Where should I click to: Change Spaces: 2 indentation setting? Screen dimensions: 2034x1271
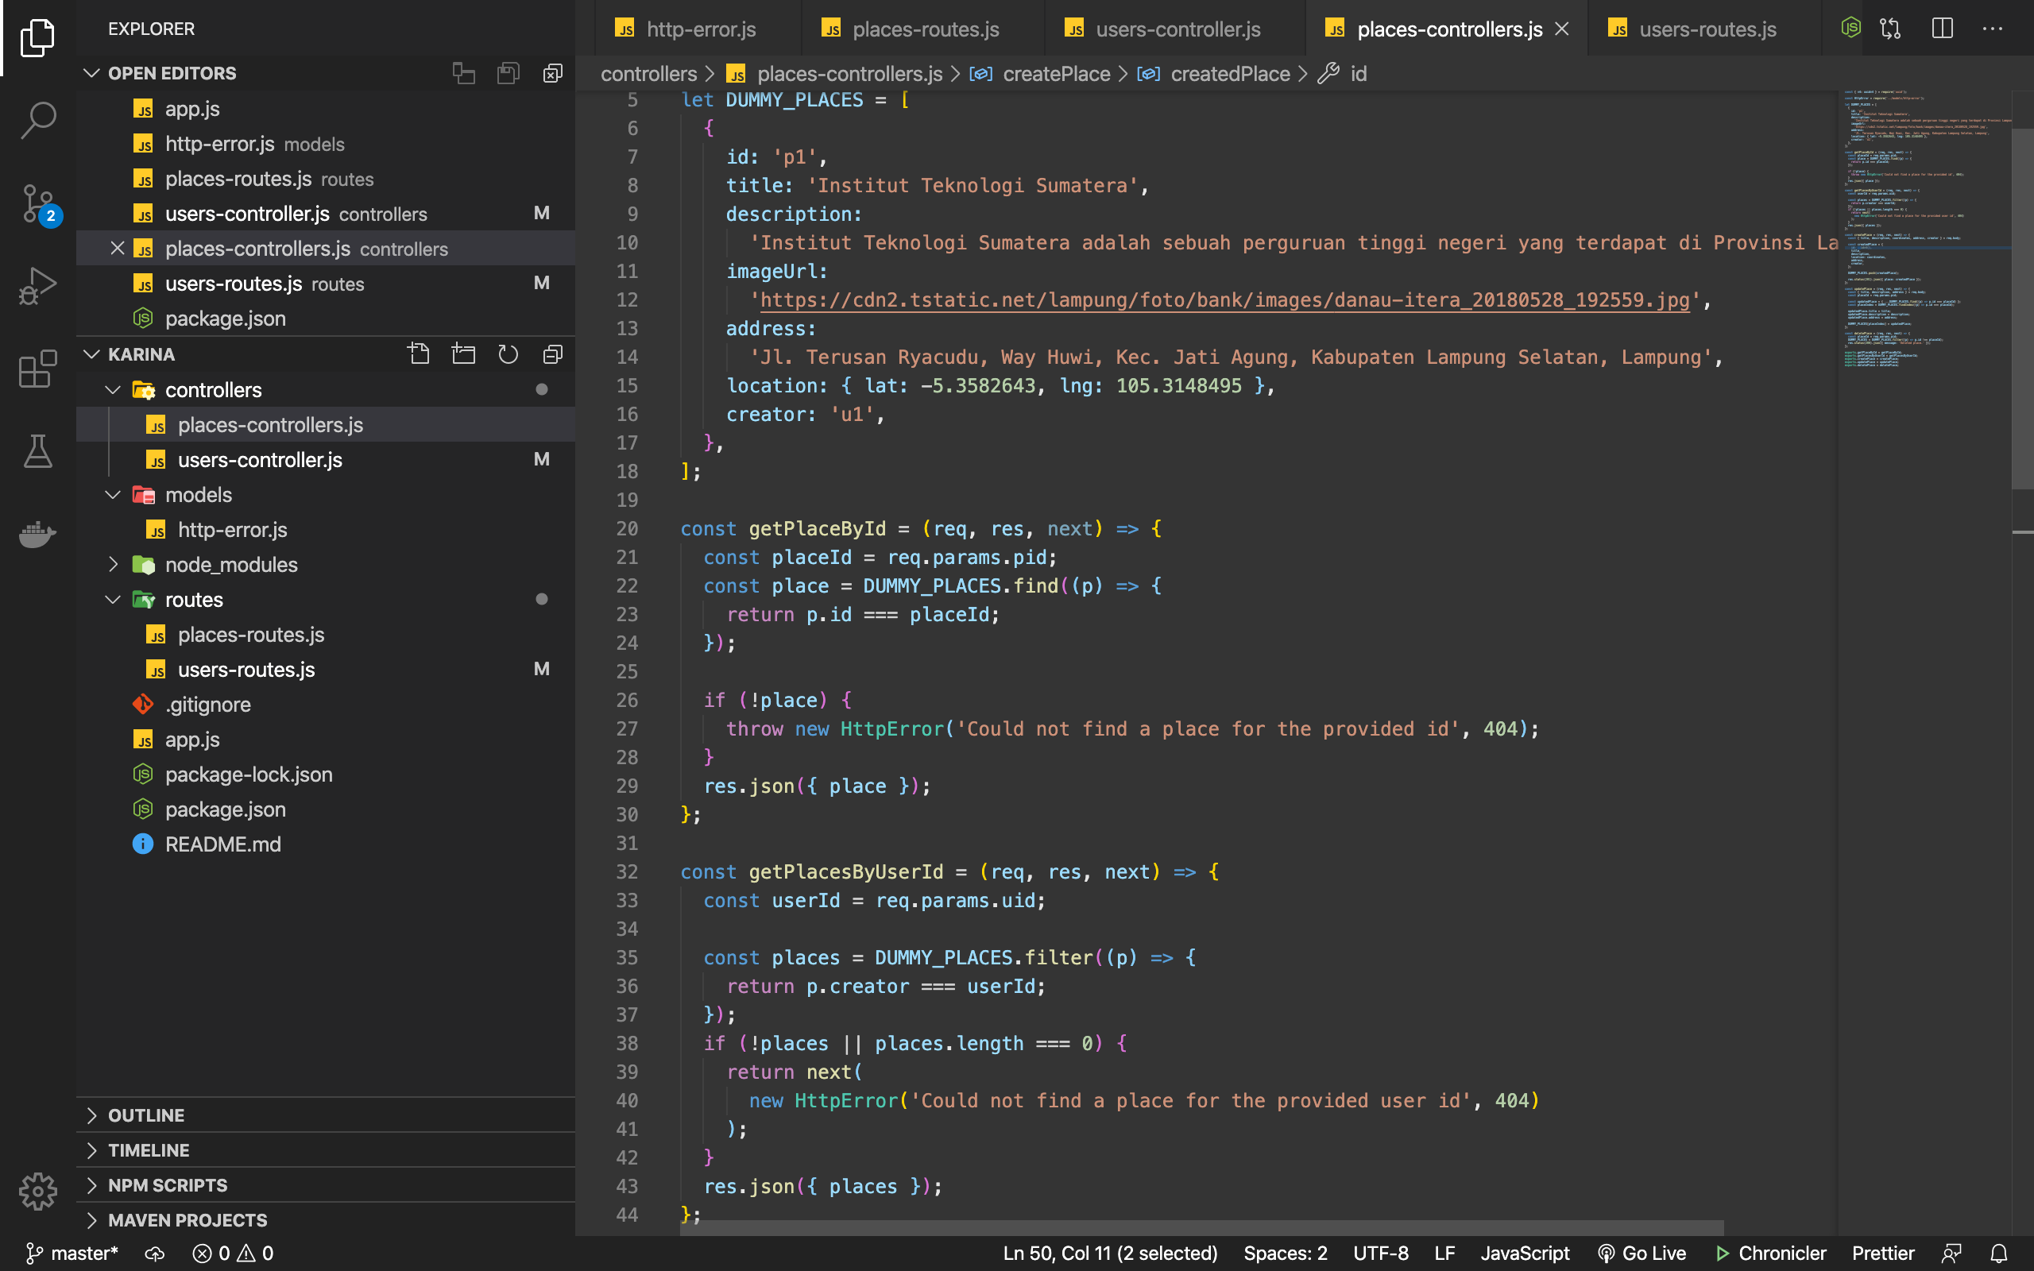coord(1285,1254)
